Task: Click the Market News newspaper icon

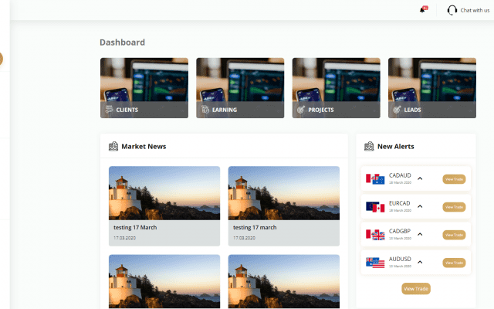Action: point(113,146)
